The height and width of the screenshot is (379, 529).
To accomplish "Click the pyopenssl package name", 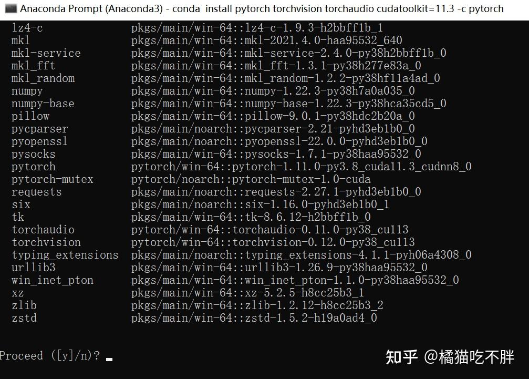I will (x=39, y=141).
